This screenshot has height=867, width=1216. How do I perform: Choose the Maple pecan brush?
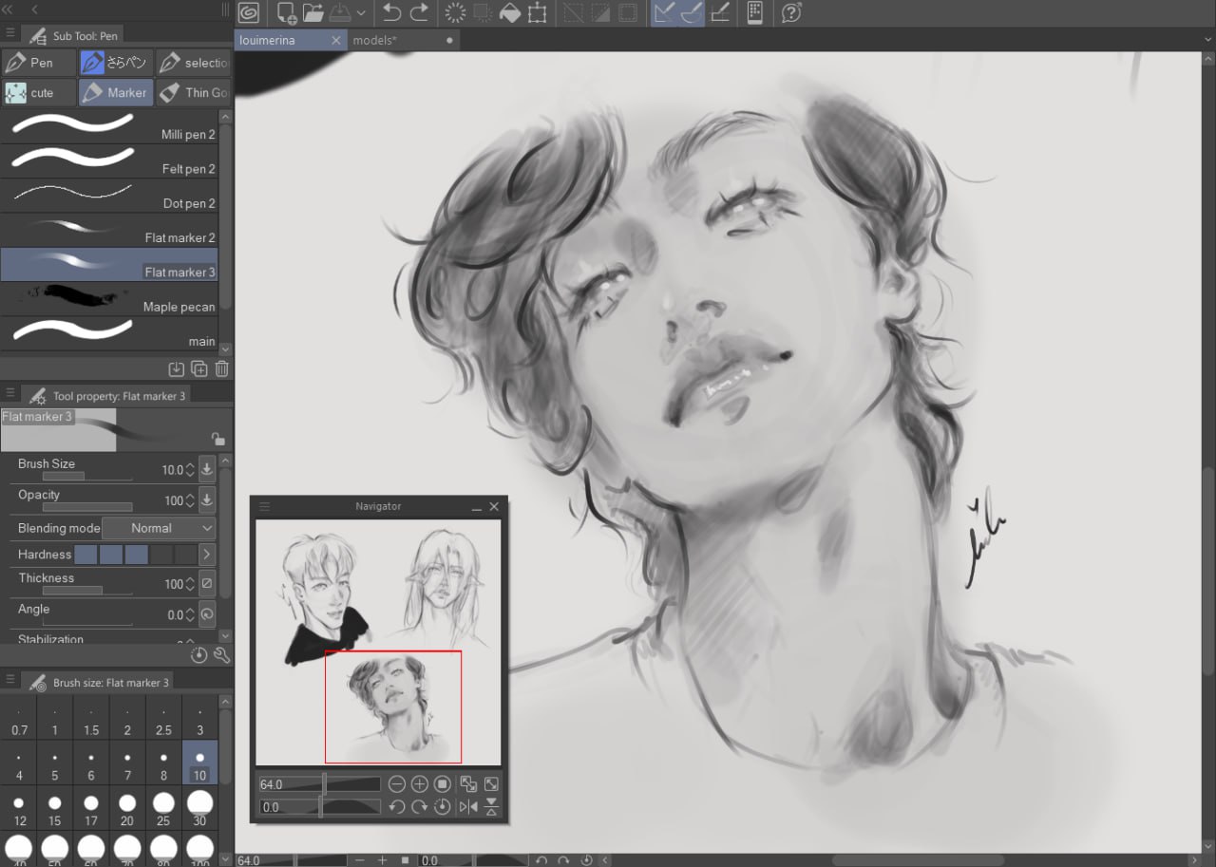(x=109, y=298)
